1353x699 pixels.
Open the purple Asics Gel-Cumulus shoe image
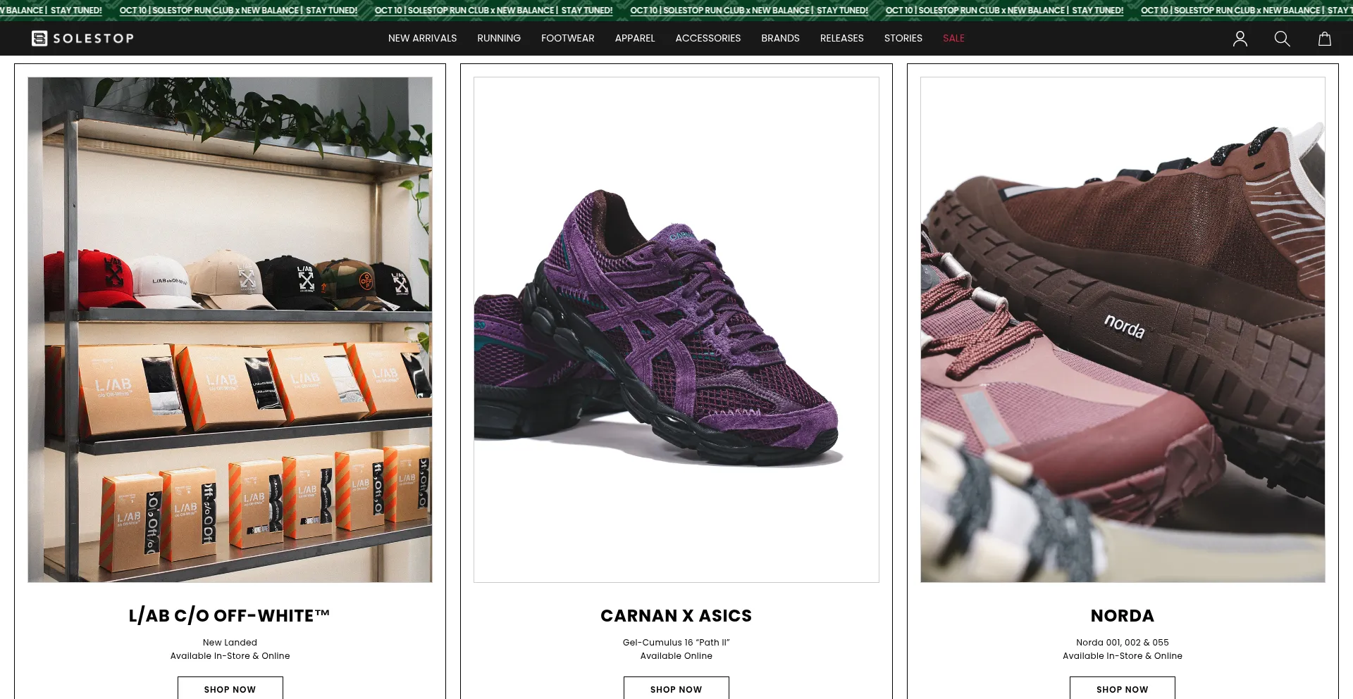coord(676,329)
